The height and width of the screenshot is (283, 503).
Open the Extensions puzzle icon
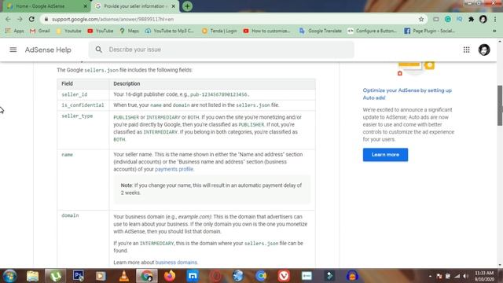coord(472,19)
